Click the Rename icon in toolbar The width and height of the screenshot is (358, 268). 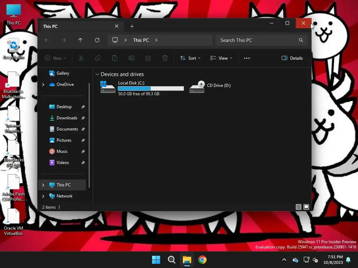pos(131,58)
